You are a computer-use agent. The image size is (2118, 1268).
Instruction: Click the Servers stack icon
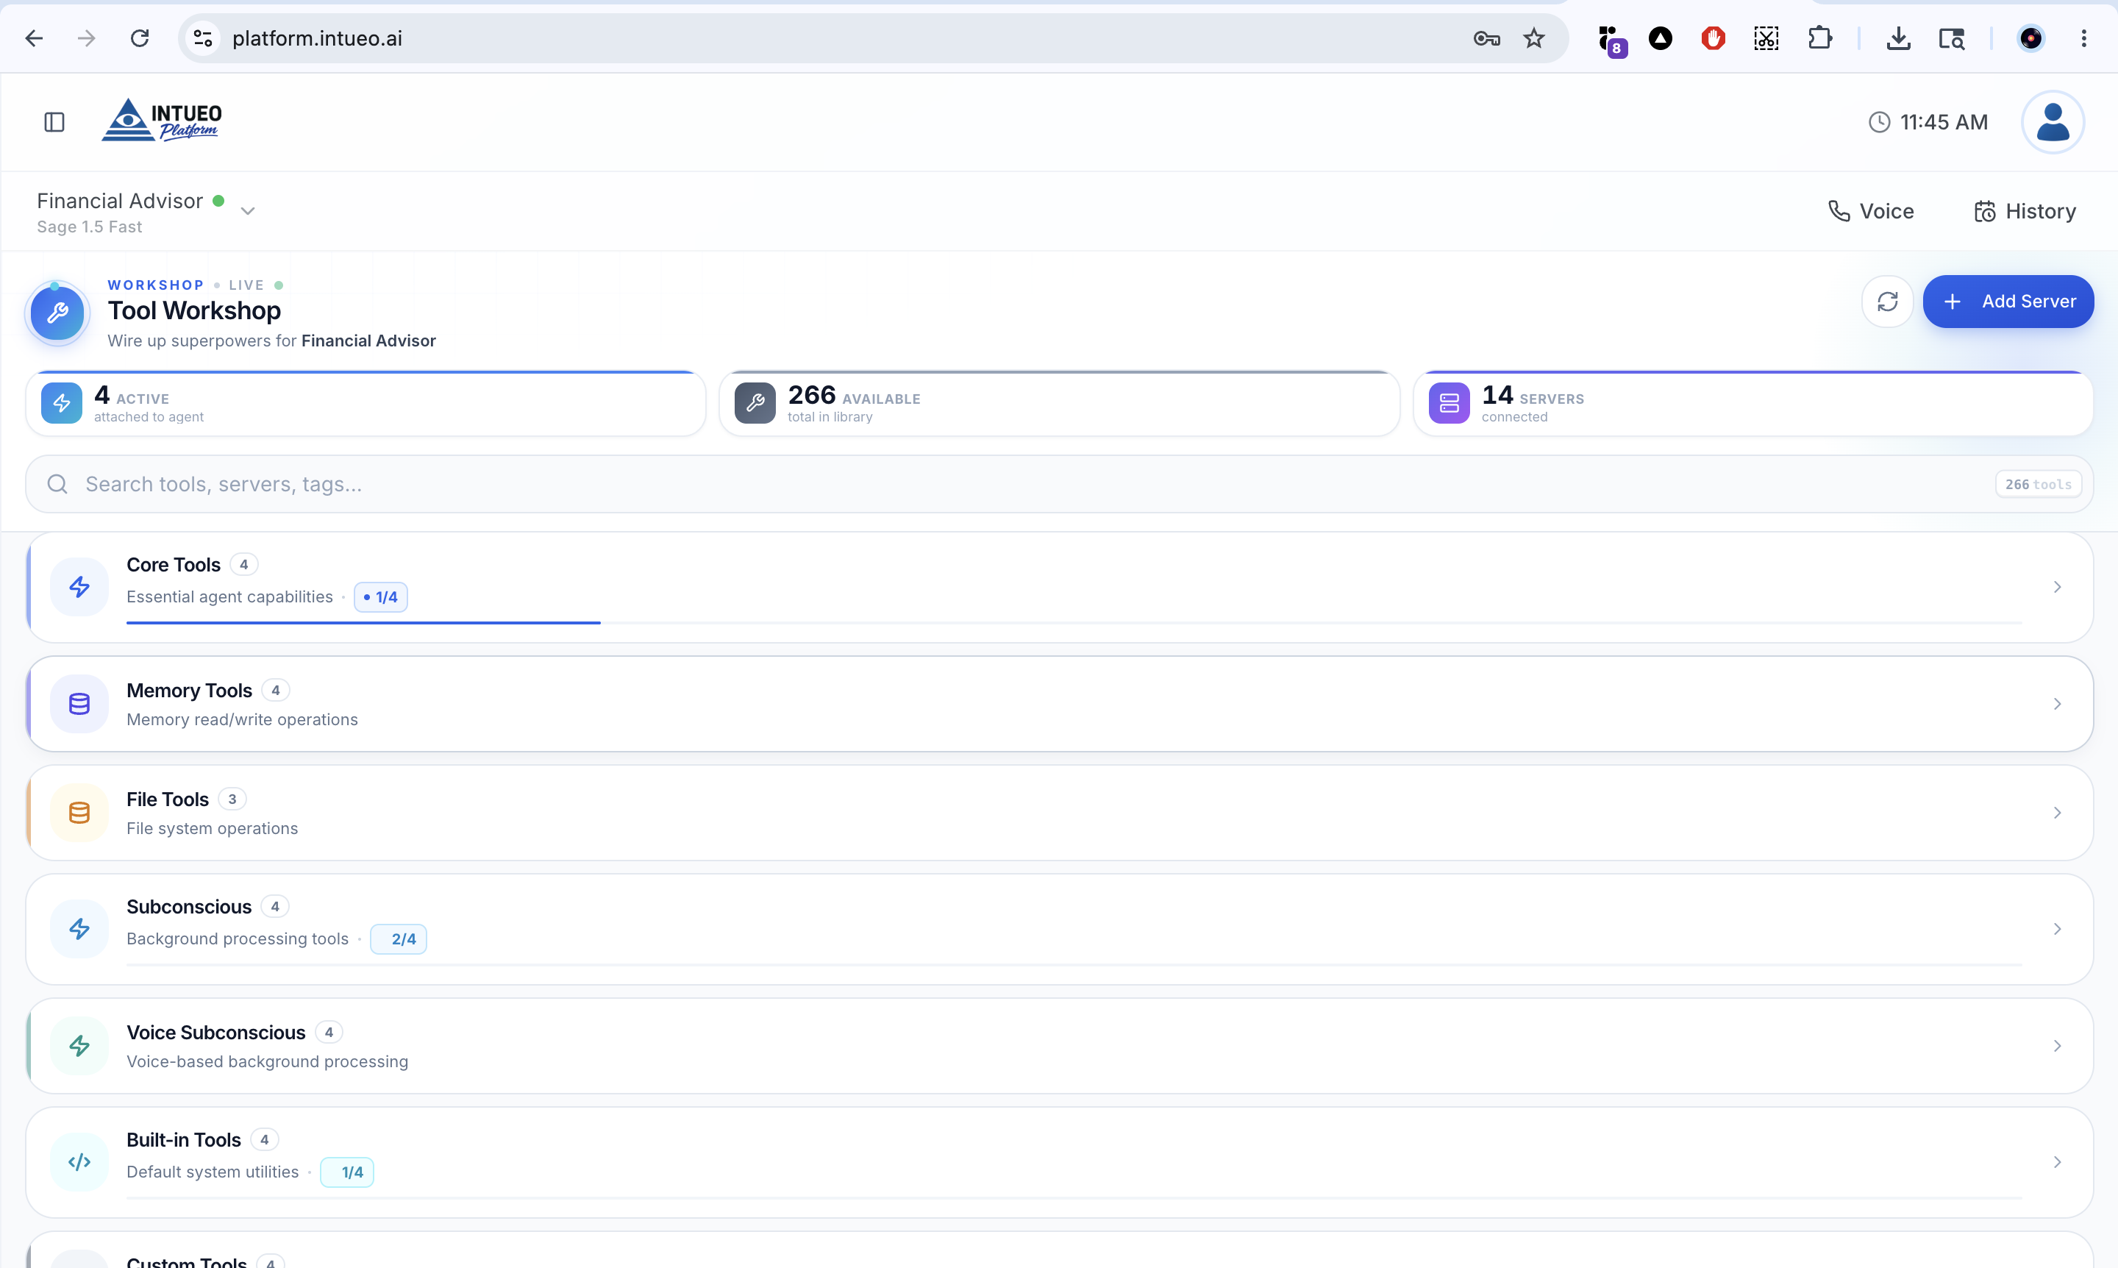click(1449, 403)
